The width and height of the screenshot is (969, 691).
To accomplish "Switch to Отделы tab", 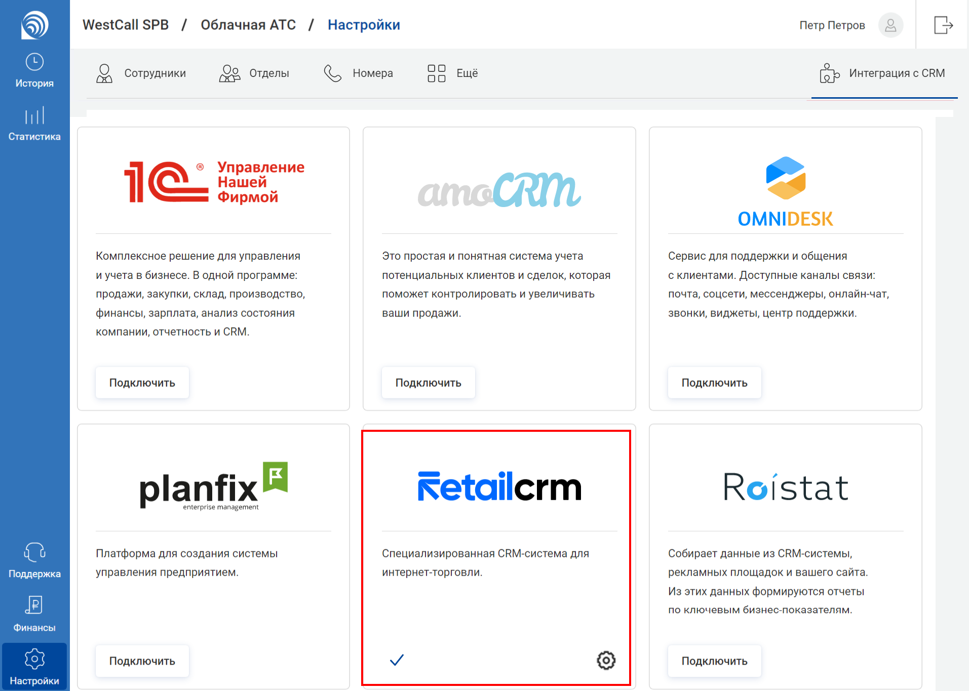I will click(x=254, y=73).
